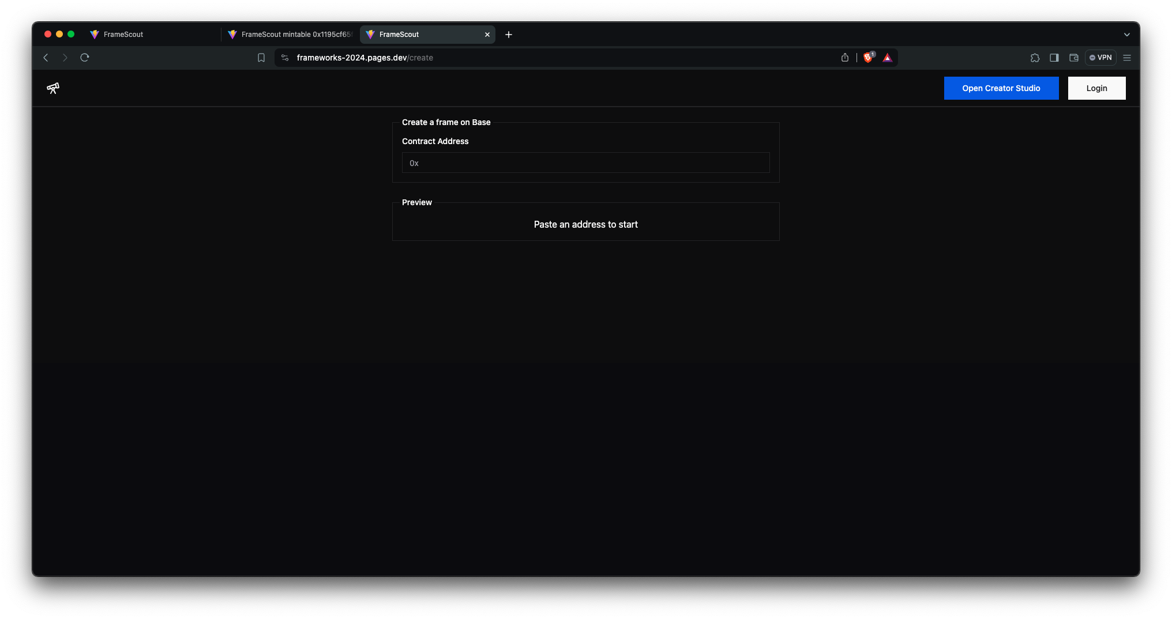Image resolution: width=1172 pixels, height=619 pixels.
Task: Open a new browser tab
Action: click(509, 35)
